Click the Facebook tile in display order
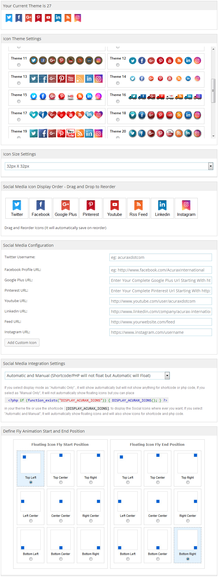The width and height of the screenshot is (219, 578). [41, 208]
